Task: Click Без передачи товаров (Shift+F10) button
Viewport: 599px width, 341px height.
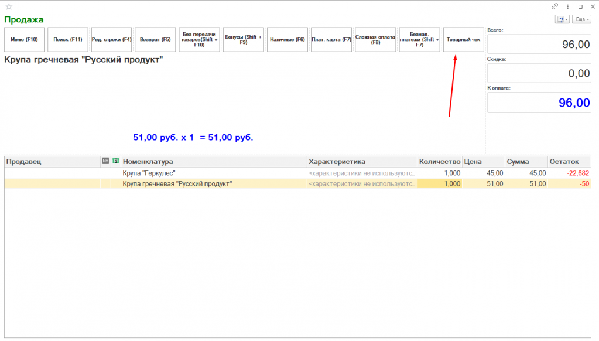Action: pyautogui.click(x=200, y=39)
